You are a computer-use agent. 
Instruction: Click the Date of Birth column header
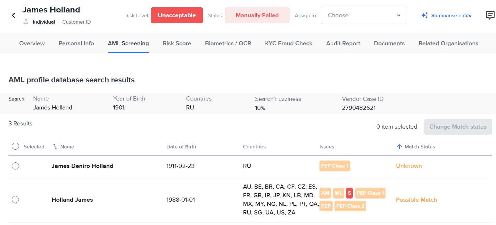181,146
